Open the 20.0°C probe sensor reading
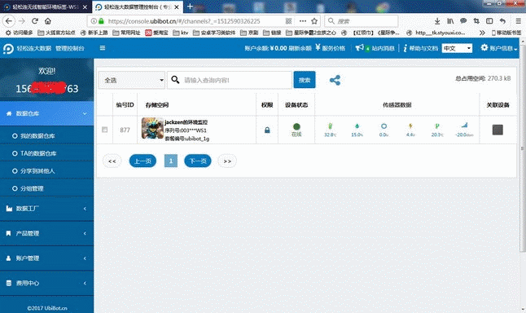 click(x=437, y=130)
